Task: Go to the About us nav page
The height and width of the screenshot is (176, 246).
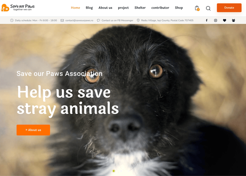Action: coord(105,8)
